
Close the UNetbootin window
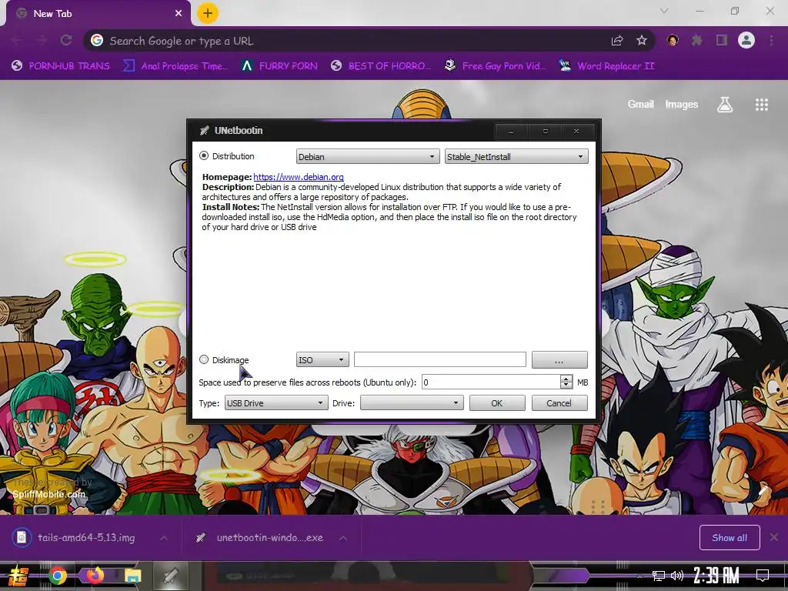576,131
